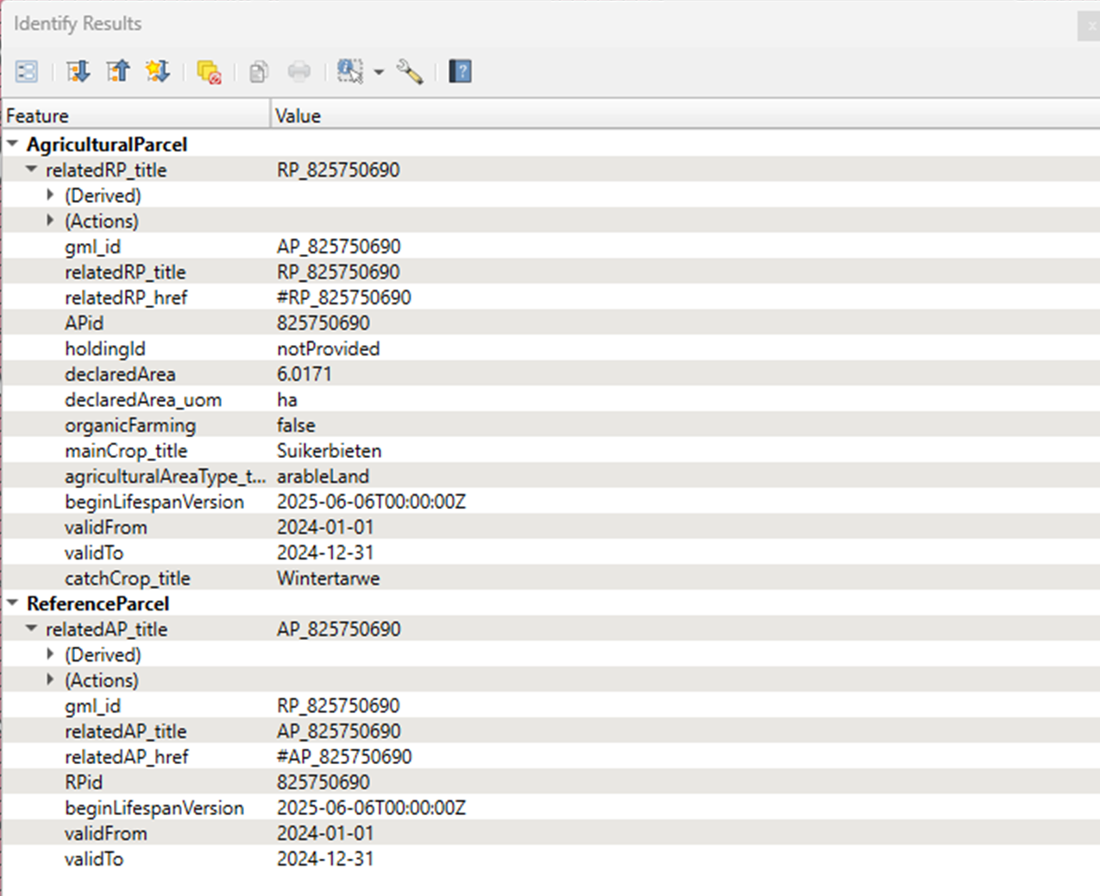Click the Clear Results icon

tap(209, 72)
